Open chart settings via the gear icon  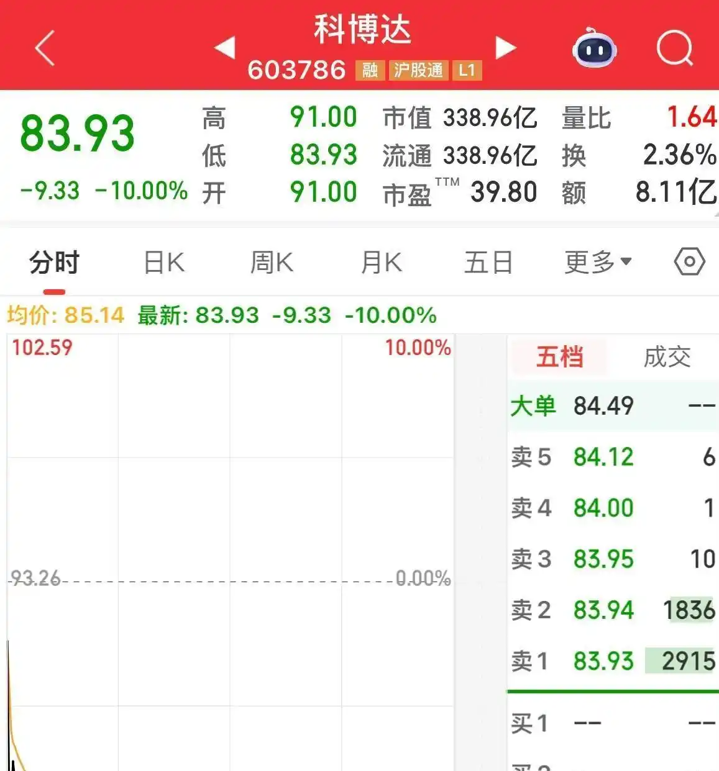[x=690, y=262]
